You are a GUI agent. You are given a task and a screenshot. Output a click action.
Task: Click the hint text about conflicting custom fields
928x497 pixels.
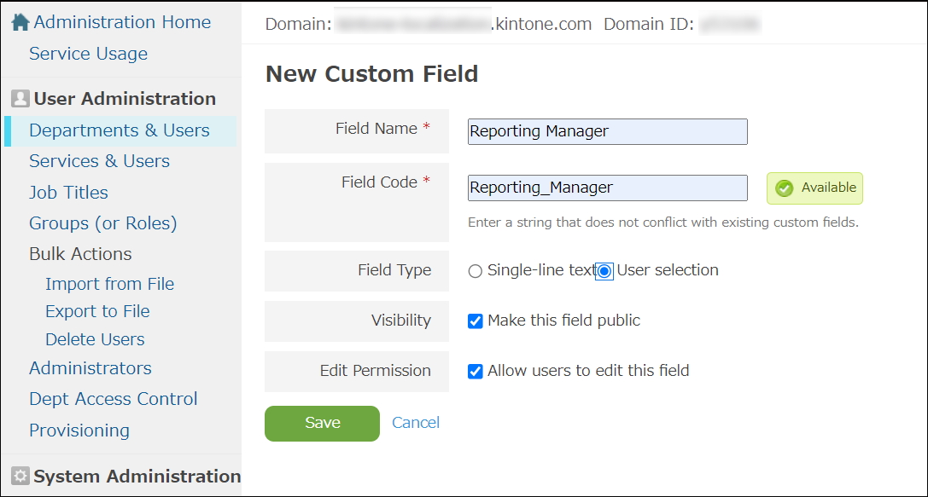click(662, 222)
